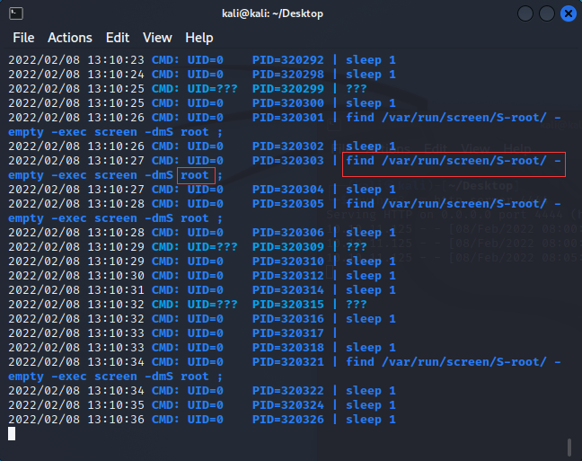Click timestamp 2022/02/08 13:10:31
Image resolution: width=582 pixels, height=461 pixels.
[x=76, y=289]
